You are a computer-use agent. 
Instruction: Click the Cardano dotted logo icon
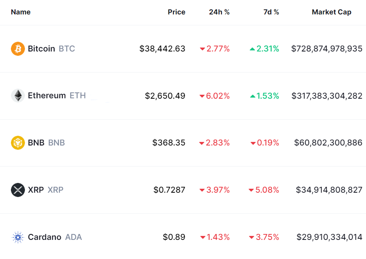pos(18,237)
